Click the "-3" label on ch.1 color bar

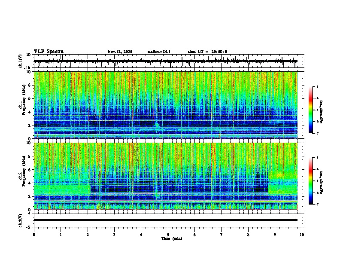(316, 87)
